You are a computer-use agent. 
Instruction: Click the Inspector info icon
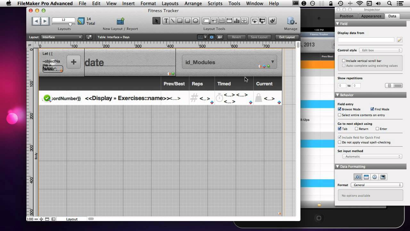click(212, 37)
